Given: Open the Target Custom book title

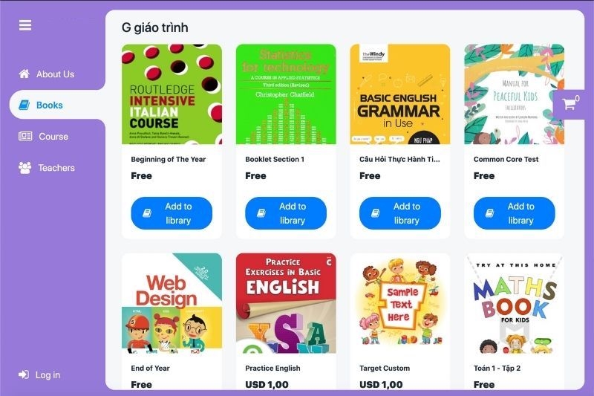Looking at the screenshot, I should pos(385,368).
